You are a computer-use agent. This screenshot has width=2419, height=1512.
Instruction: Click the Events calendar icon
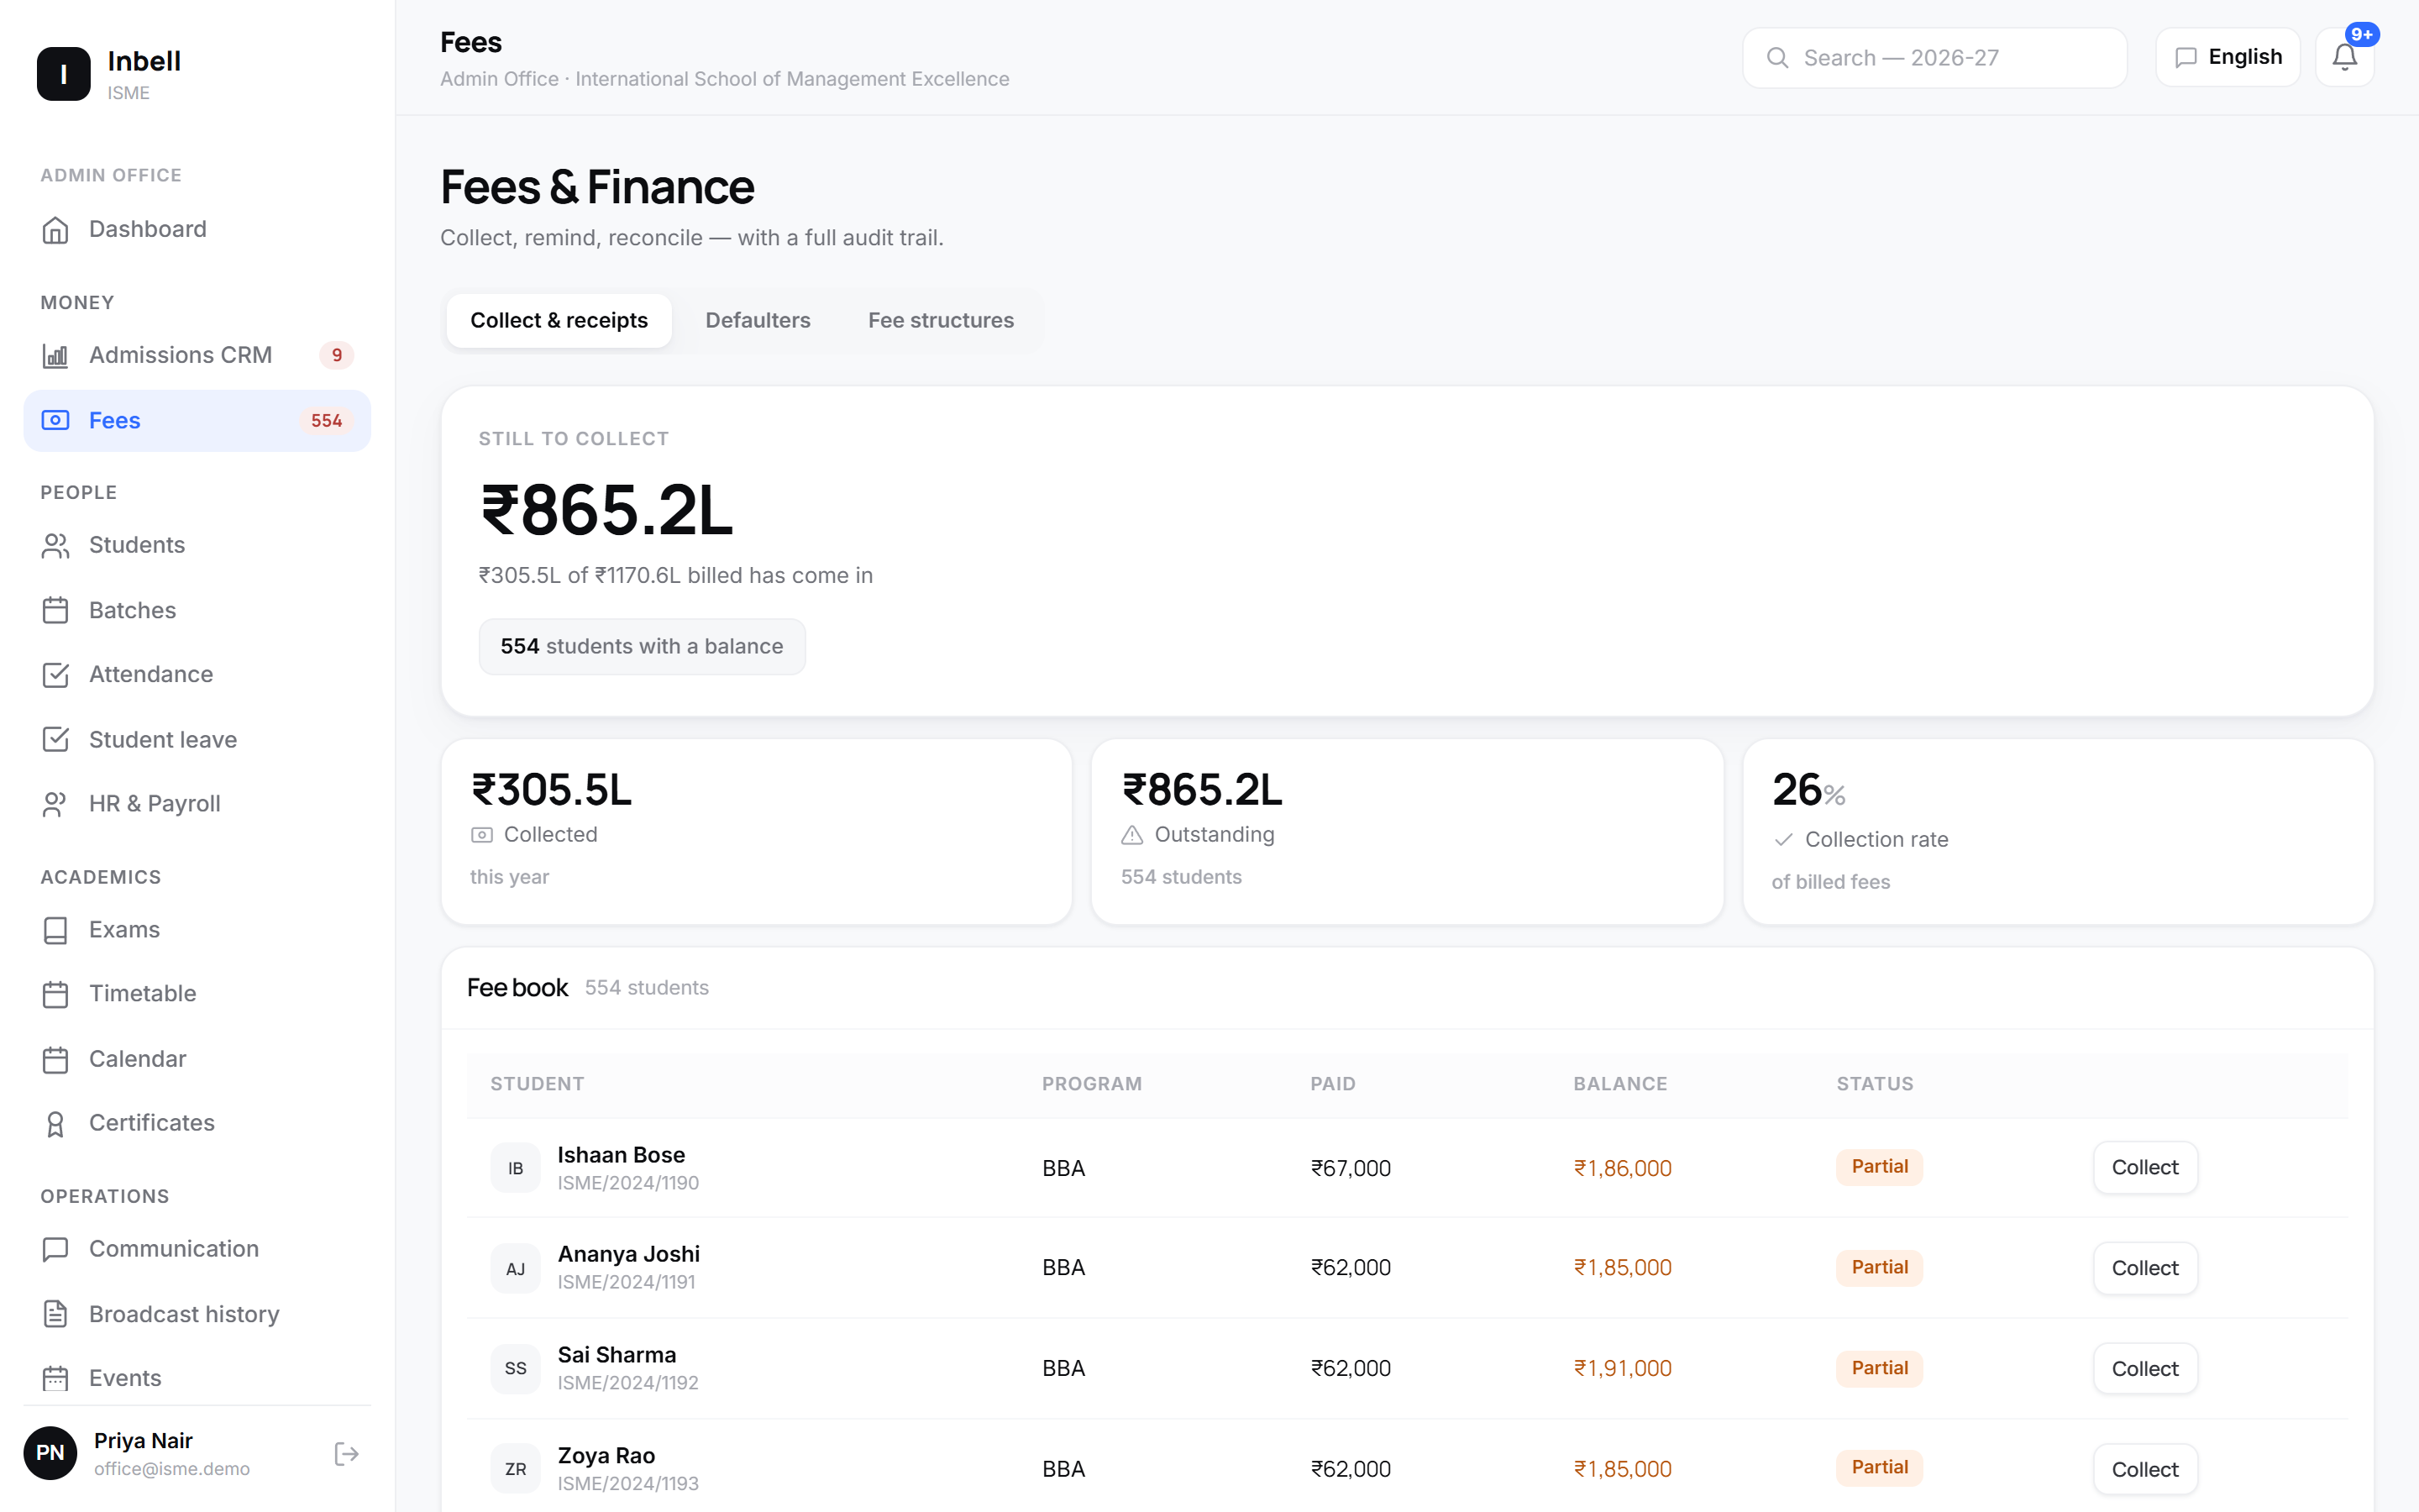(55, 1378)
